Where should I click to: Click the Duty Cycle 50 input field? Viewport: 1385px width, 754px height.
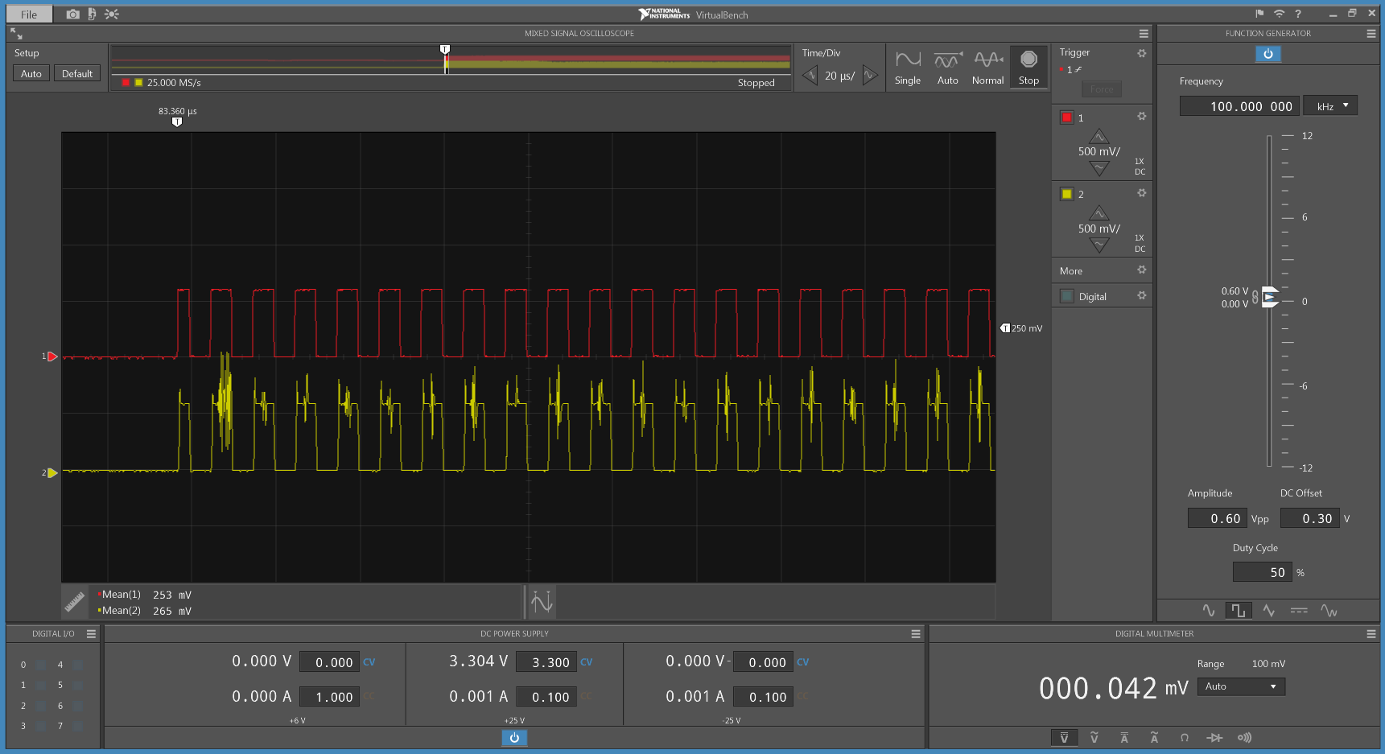(x=1263, y=572)
